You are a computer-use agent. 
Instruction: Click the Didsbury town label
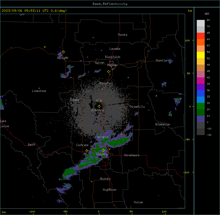tap(98, 110)
